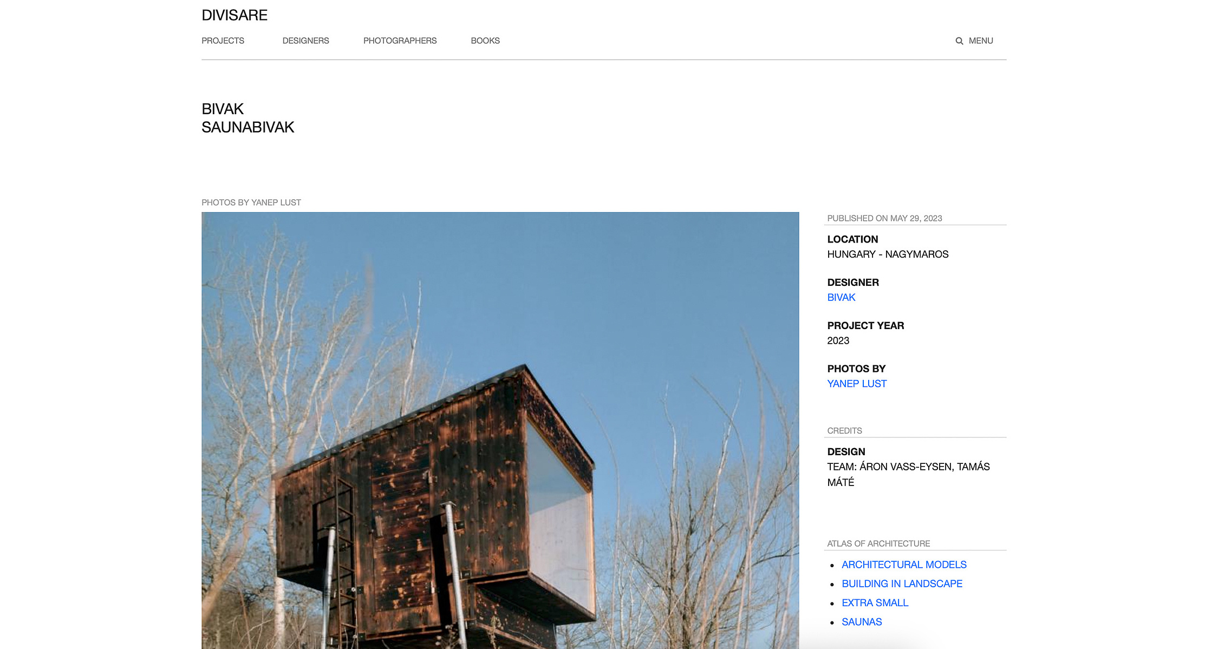Screen dimensions: 1205x649
Task: Open the BUILDING IN LANDSCAPE atlas link
Action: tap(902, 584)
